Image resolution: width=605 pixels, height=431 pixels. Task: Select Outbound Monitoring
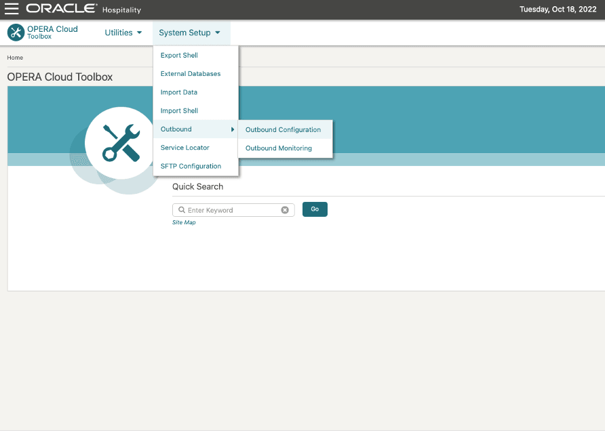coord(278,148)
